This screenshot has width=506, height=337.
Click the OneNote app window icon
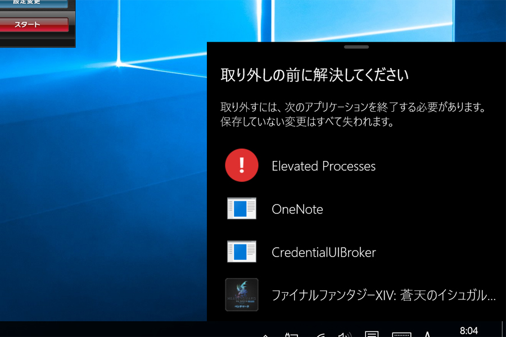click(242, 208)
